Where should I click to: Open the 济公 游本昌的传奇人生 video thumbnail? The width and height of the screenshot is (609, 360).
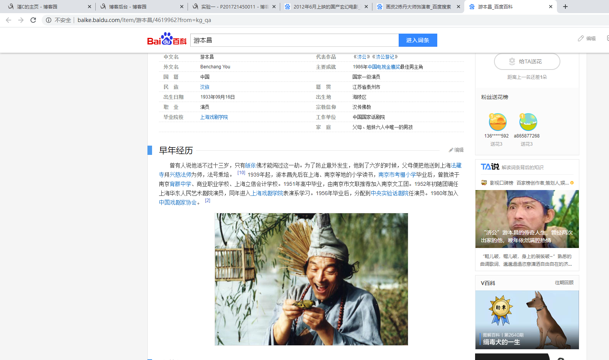(527, 219)
